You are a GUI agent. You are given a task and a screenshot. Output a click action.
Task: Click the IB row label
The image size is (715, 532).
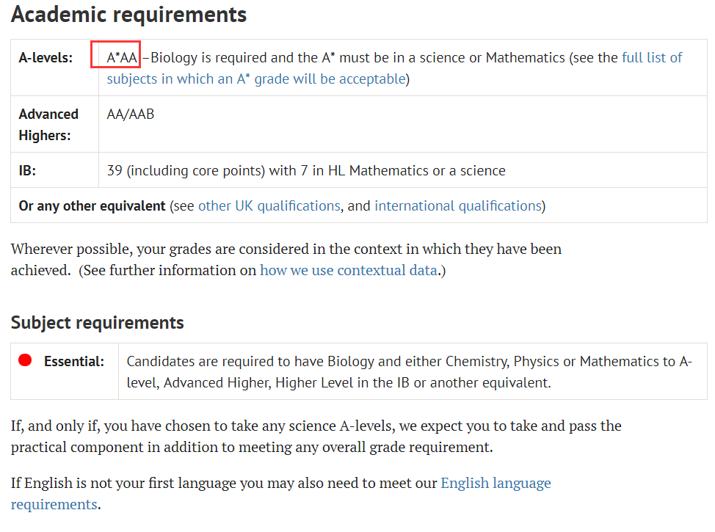coord(27,170)
